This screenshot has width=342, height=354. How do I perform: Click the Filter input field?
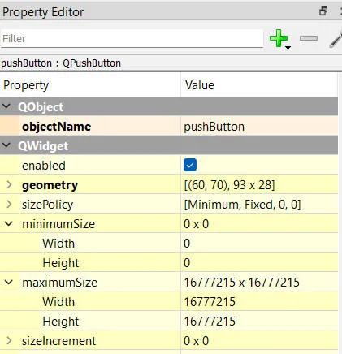(132, 38)
